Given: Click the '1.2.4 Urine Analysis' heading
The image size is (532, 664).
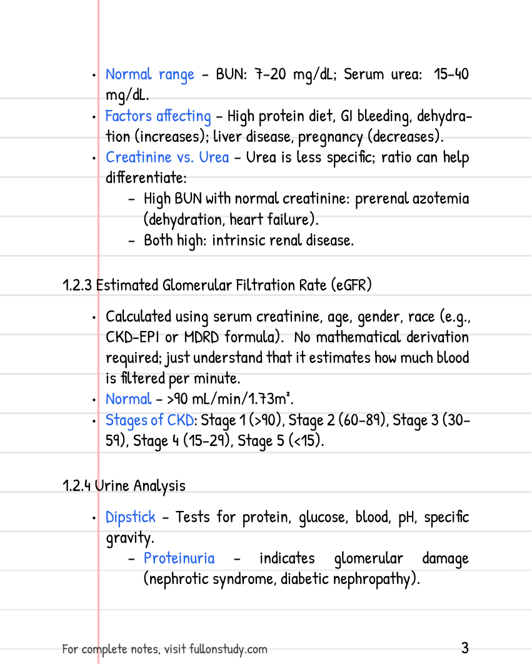Looking at the screenshot, I should point(124,486).
